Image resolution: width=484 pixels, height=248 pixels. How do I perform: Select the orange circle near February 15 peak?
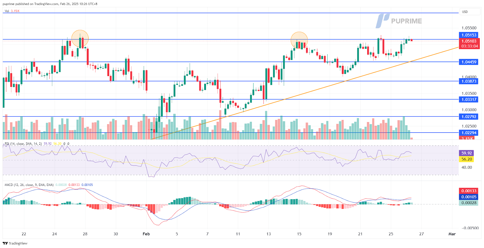click(299, 40)
